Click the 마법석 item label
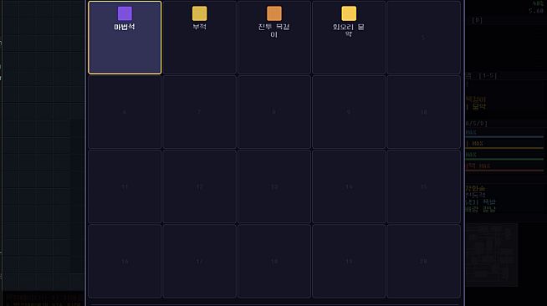 (125, 27)
